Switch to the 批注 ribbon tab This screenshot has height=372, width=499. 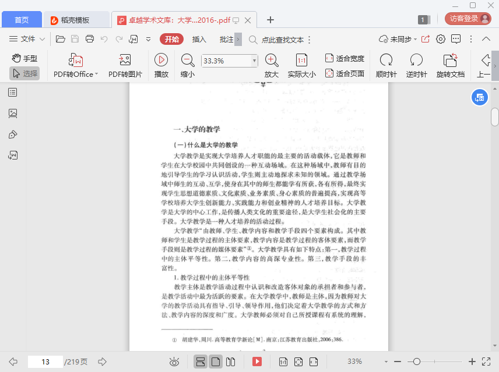click(x=227, y=40)
